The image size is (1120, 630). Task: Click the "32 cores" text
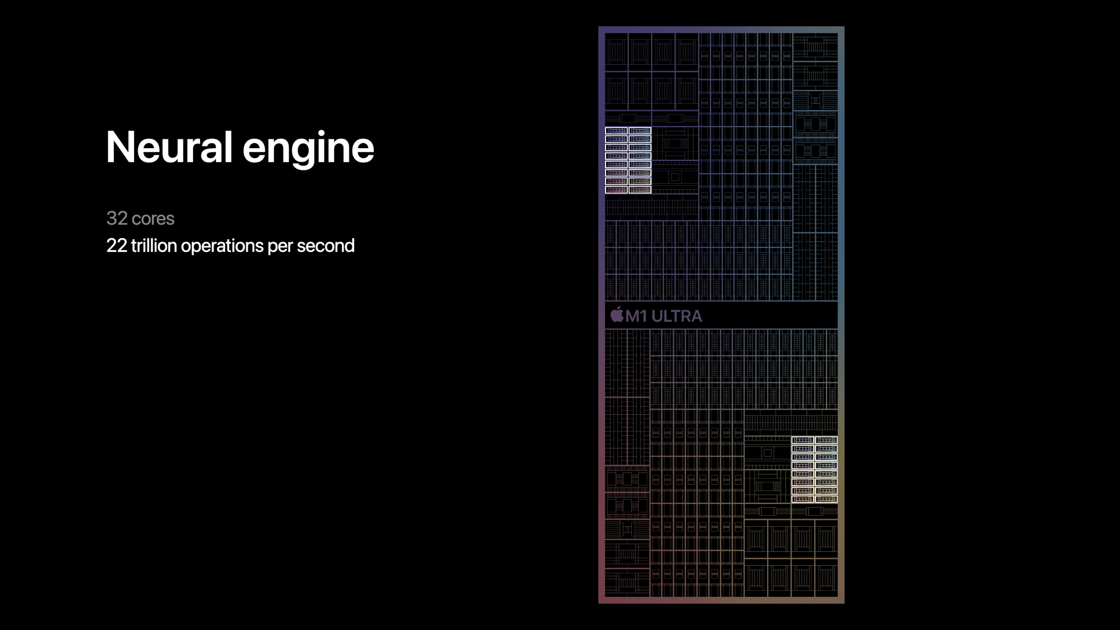pyautogui.click(x=140, y=218)
